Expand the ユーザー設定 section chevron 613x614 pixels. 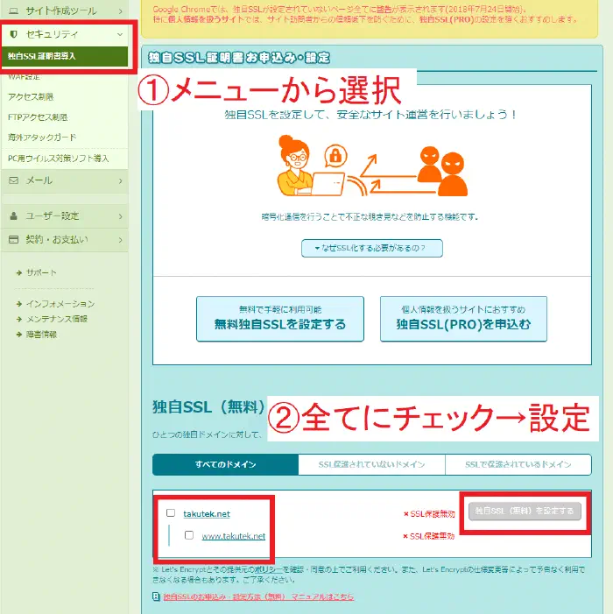(x=120, y=216)
